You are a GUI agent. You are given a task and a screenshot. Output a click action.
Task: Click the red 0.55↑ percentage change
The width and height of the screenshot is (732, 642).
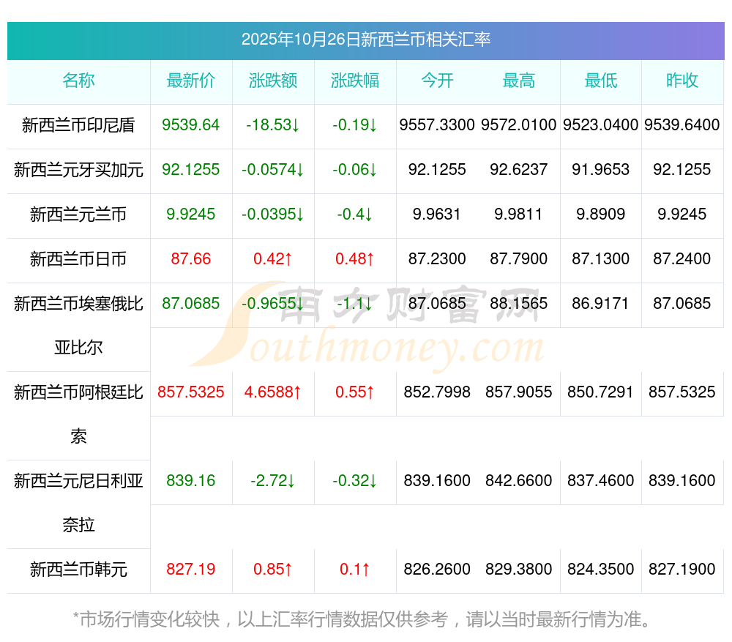tap(355, 392)
